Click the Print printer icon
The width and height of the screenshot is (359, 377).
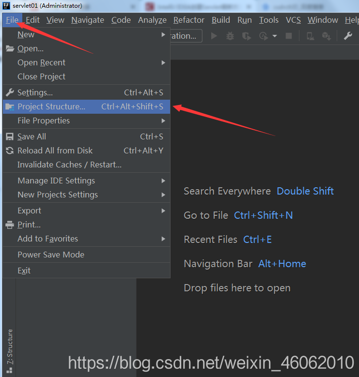(10, 225)
